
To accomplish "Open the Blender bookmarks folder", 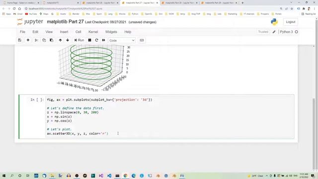I will [x=74, y=14].
